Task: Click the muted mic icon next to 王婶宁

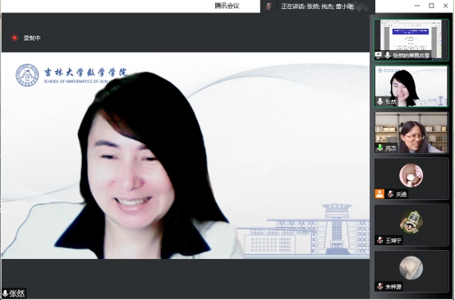Action: (380, 240)
